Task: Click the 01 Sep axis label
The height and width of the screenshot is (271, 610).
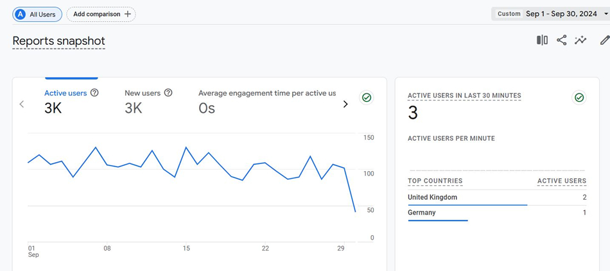Action: 32,252
